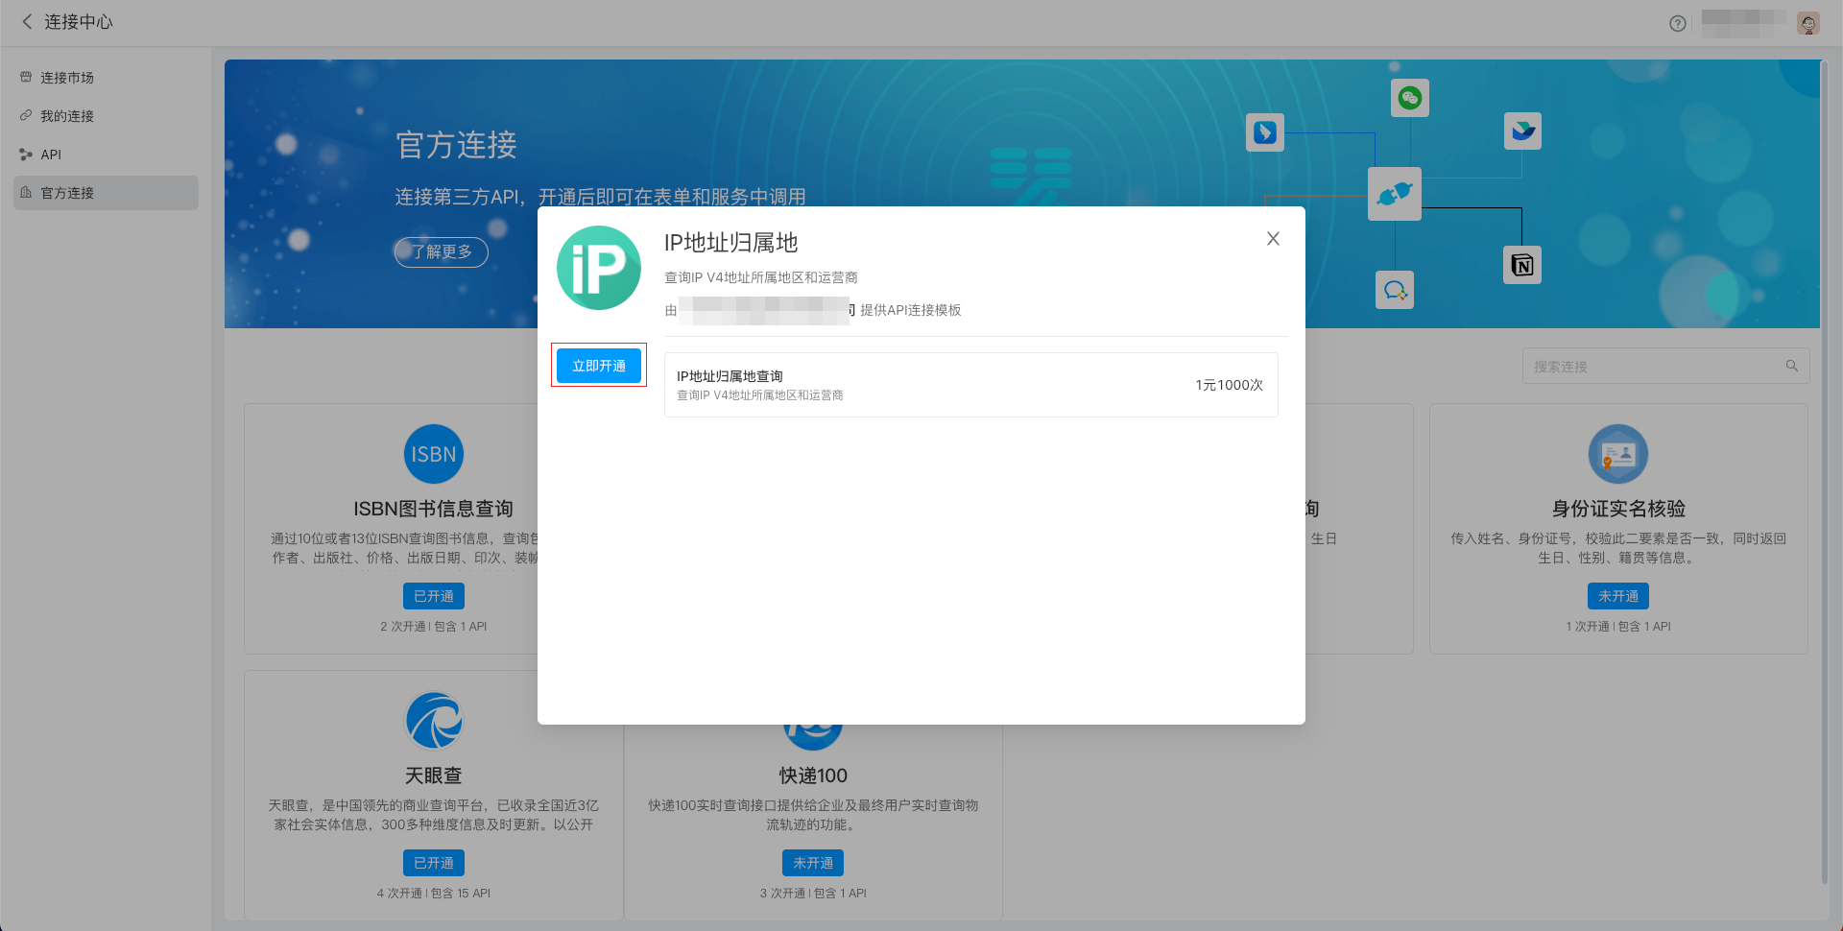Click 未开通 on the 快递100 card

tap(812, 862)
